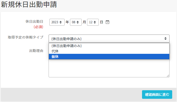Select the 代休 option
The image size is (177, 102).
coord(109,51)
